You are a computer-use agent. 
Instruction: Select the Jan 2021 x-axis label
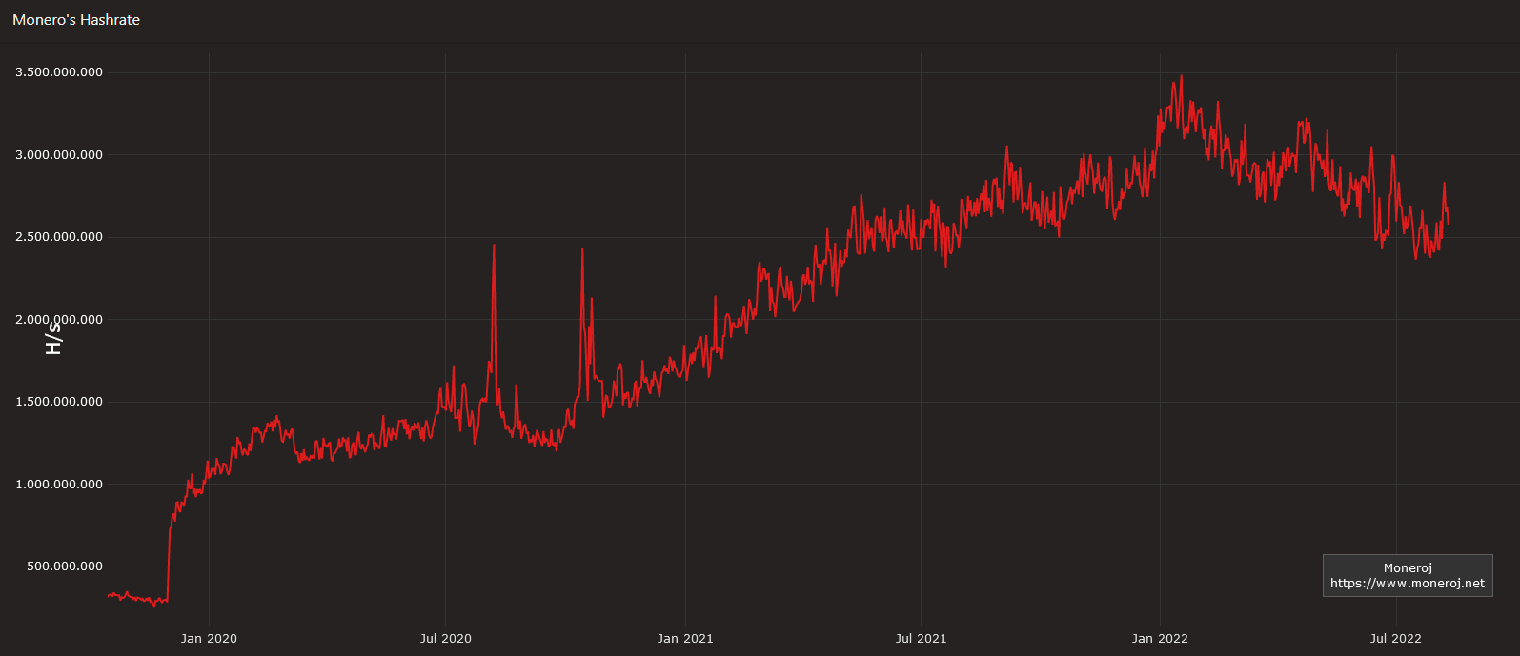pyautogui.click(x=685, y=638)
